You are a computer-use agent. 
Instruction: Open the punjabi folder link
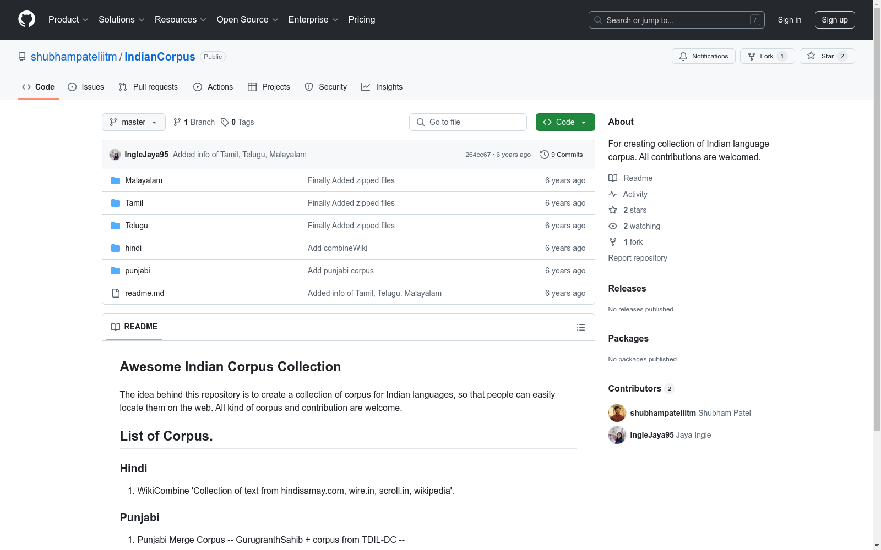point(138,271)
